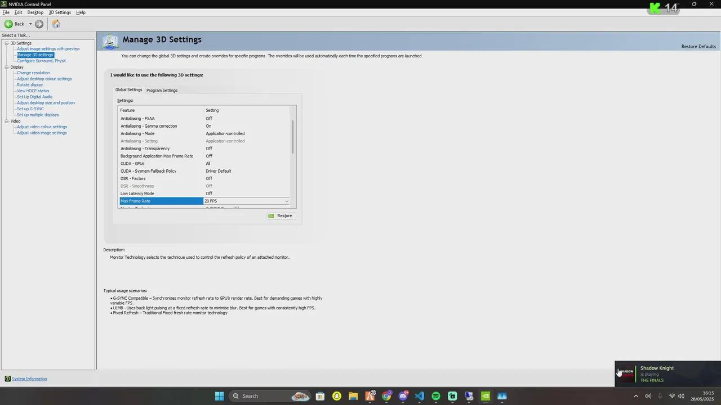Click the Restore button below settings list
This screenshot has width=721, height=405.
coord(280,215)
